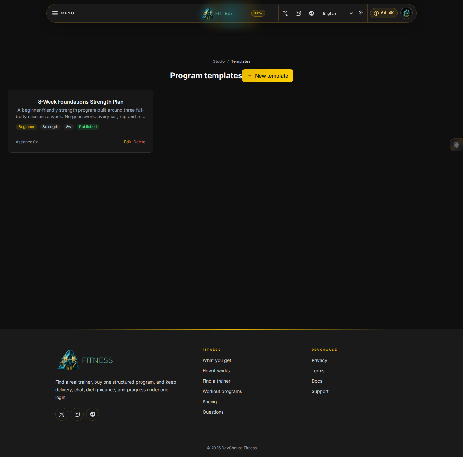Viewport: 463px width, 457px height.
Task: Open the user avatar profile icon
Action: 406,13
